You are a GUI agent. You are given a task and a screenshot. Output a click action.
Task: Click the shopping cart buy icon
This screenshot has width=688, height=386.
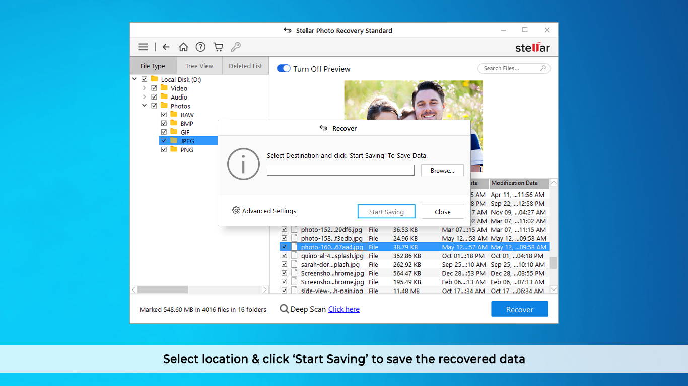pyautogui.click(x=218, y=47)
